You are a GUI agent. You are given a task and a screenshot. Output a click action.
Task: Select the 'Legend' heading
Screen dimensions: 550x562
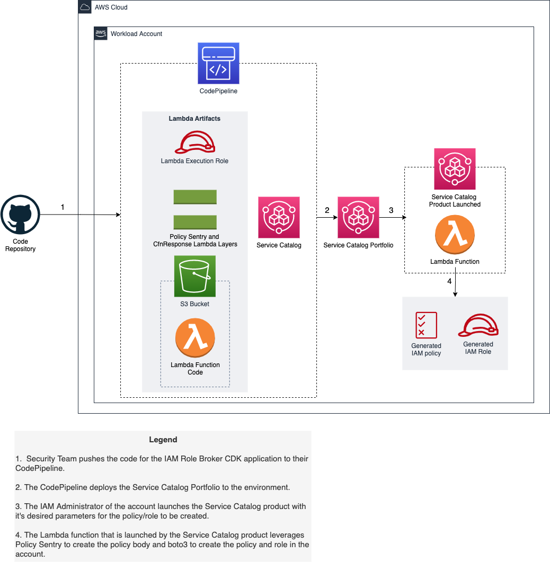tap(163, 440)
